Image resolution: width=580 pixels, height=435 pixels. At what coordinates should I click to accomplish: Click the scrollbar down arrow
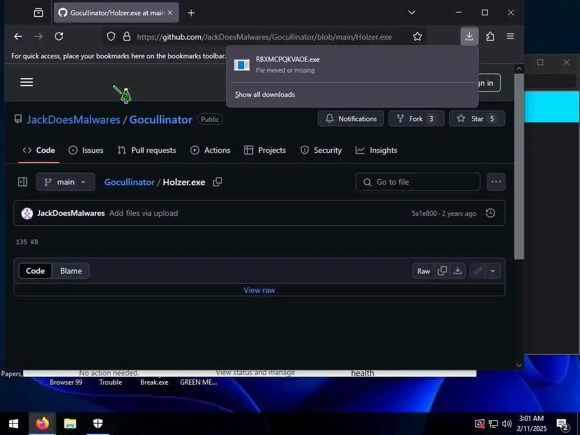pyautogui.click(x=519, y=365)
